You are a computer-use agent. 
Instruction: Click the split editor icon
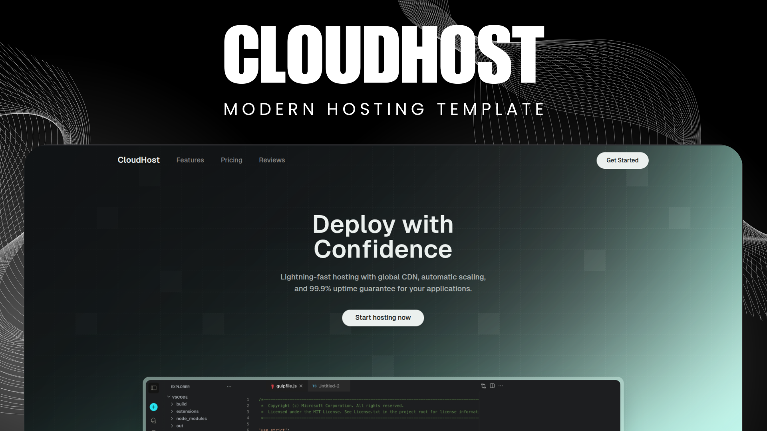tap(493, 386)
